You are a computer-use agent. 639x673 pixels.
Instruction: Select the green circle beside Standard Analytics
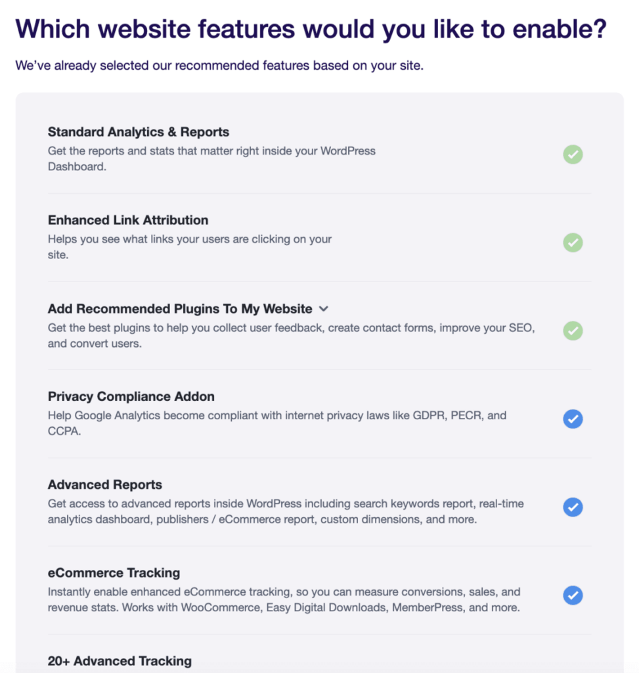(x=573, y=154)
